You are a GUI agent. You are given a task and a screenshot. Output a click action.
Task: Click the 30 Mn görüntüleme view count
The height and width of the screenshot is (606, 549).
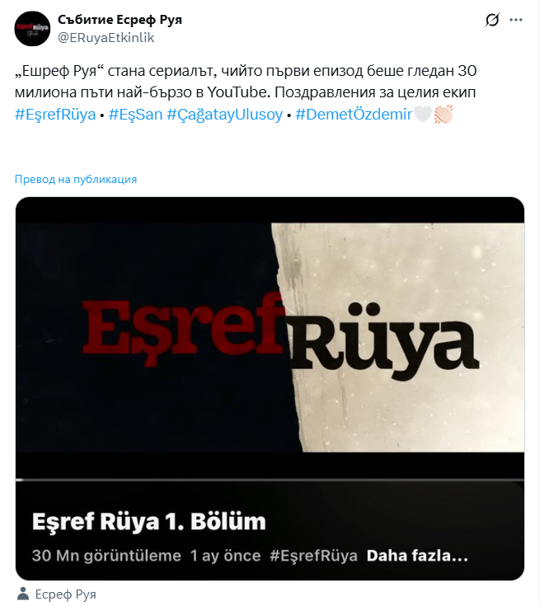pyautogui.click(x=106, y=556)
